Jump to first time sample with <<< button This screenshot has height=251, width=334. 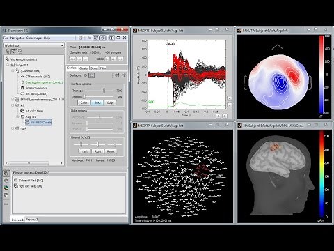[72, 59]
